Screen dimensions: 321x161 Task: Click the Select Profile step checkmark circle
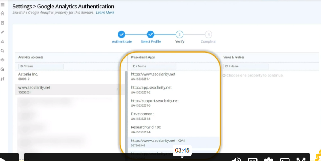tap(151, 34)
